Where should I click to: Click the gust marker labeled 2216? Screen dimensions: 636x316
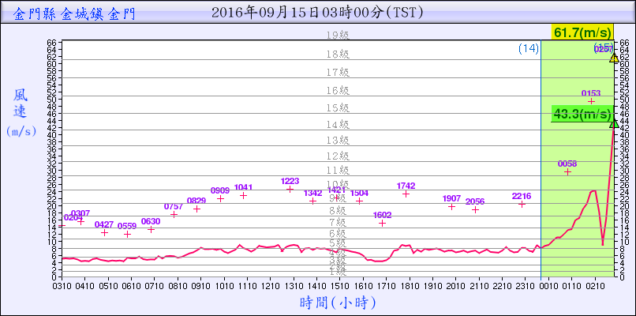point(522,204)
